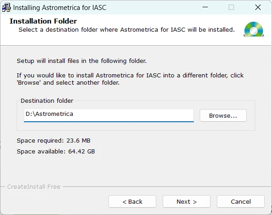Viewport: 272px width, 215px height.
Task: Click the Destination folder path field
Action: click(108, 115)
